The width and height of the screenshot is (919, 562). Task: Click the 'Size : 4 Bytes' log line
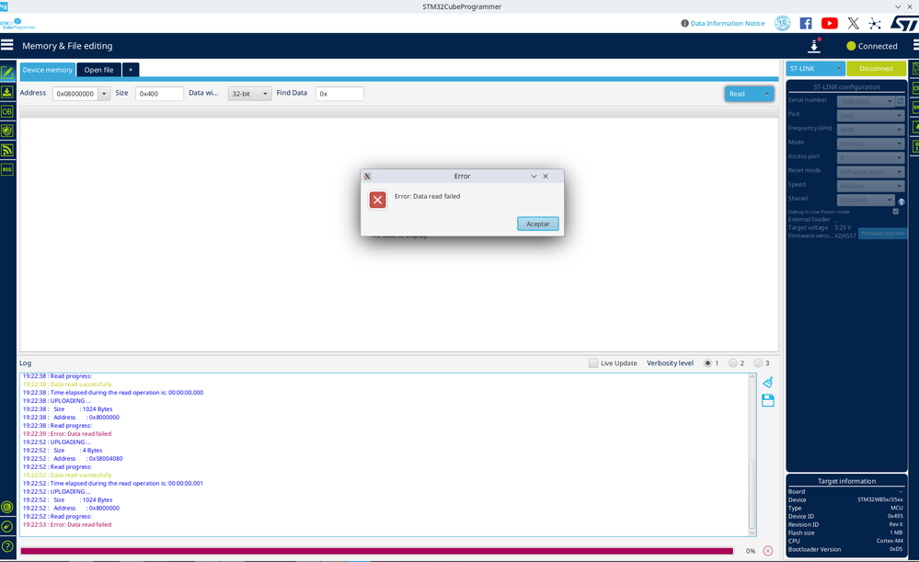pyautogui.click(x=63, y=450)
